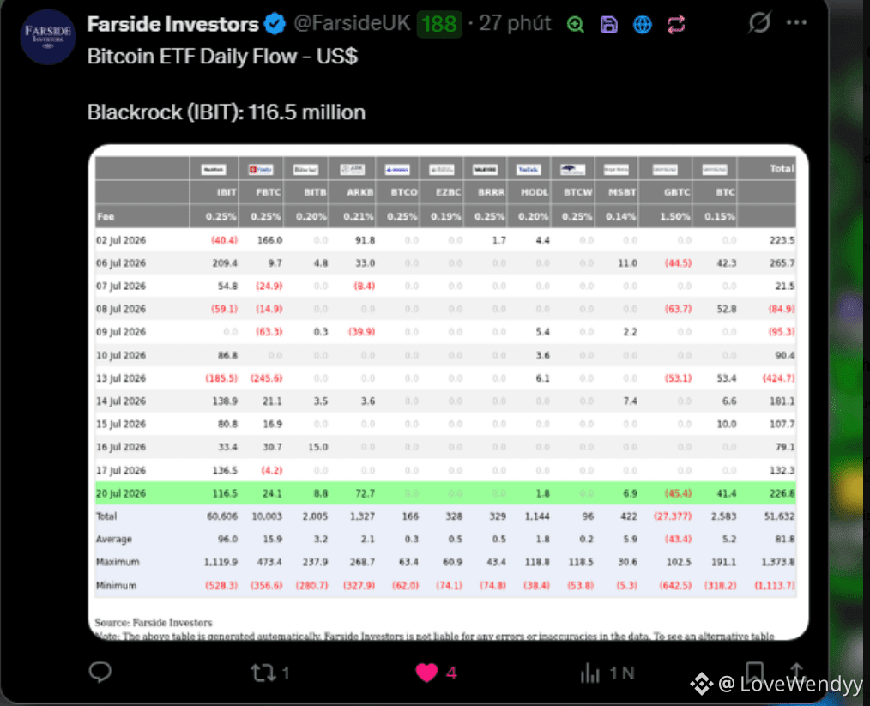Click the 226.8 total in highlighted row
Viewport: 870px width, 706px height.
(782, 493)
